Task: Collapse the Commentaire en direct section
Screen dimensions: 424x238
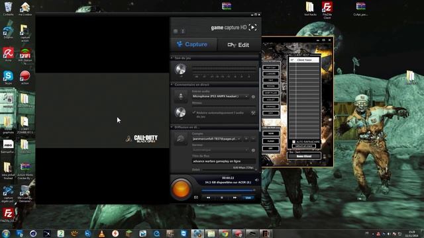Action: point(172,85)
